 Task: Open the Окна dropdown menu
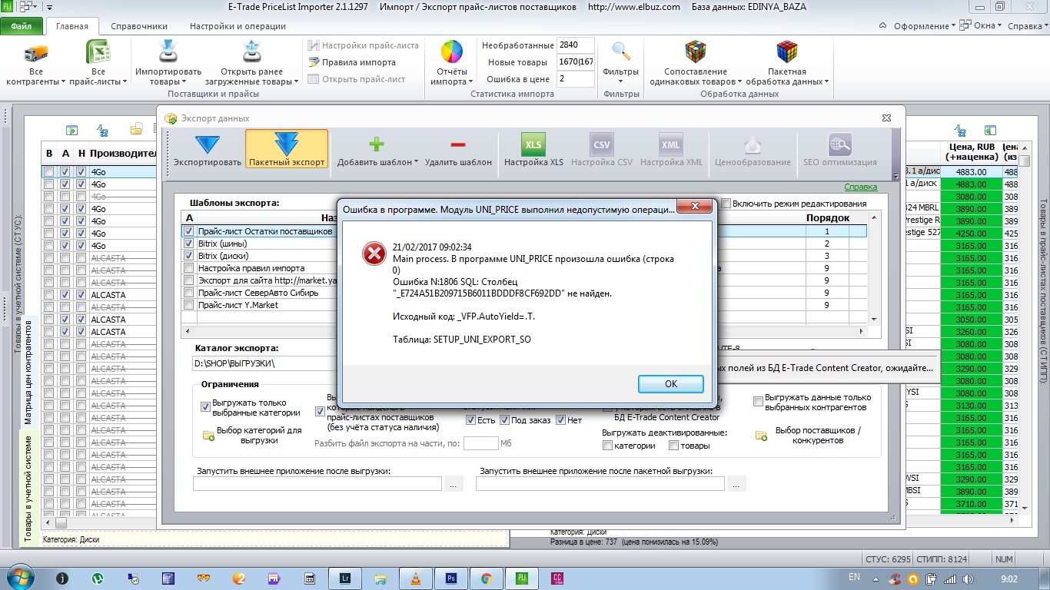pyautogui.click(x=982, y=26)
